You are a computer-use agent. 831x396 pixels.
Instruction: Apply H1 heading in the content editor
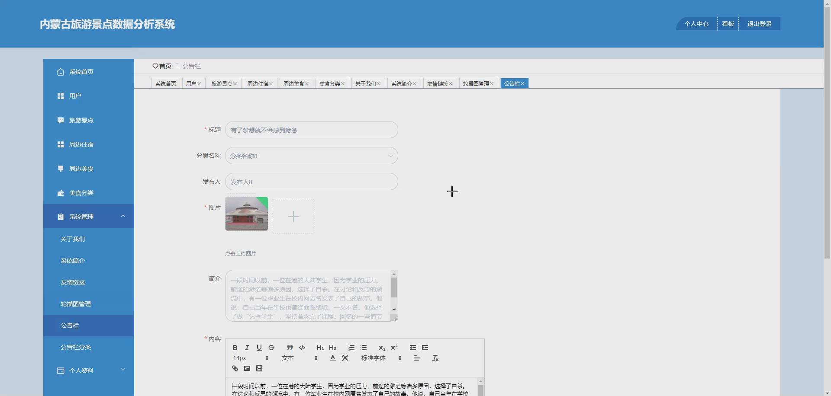pyautogui.click(x=320, y=348)
